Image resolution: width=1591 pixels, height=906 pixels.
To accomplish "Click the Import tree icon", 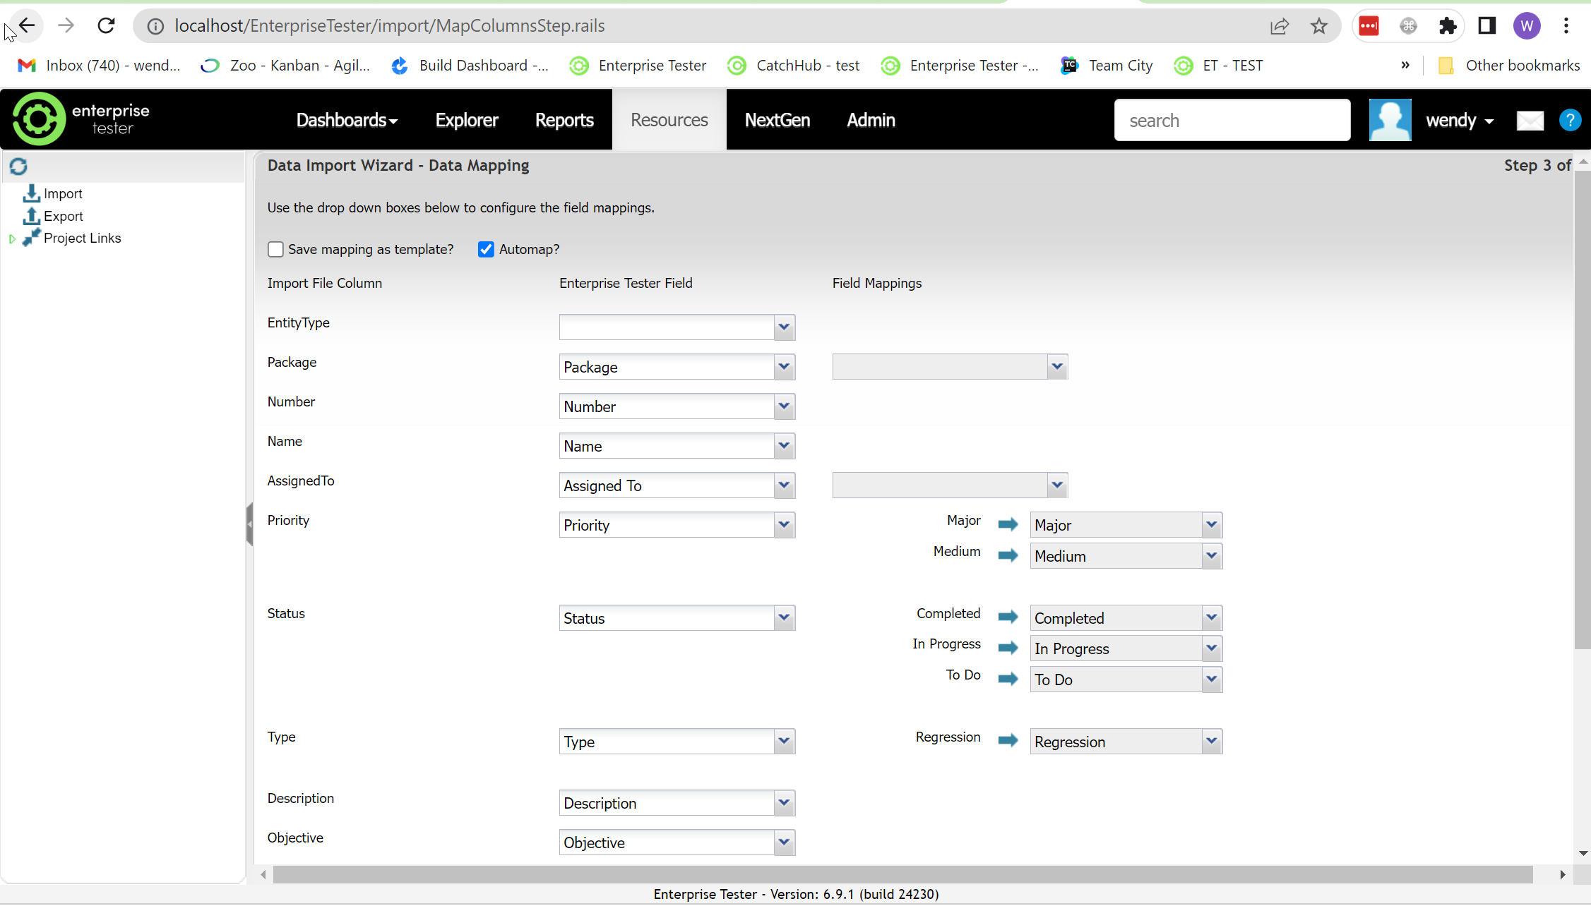I will pos(31,193).
